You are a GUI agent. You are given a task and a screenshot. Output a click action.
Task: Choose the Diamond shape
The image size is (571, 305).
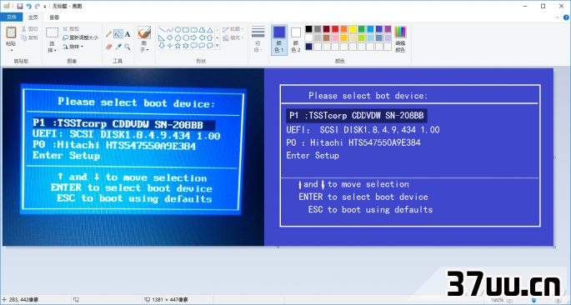(x=170, y=37)
